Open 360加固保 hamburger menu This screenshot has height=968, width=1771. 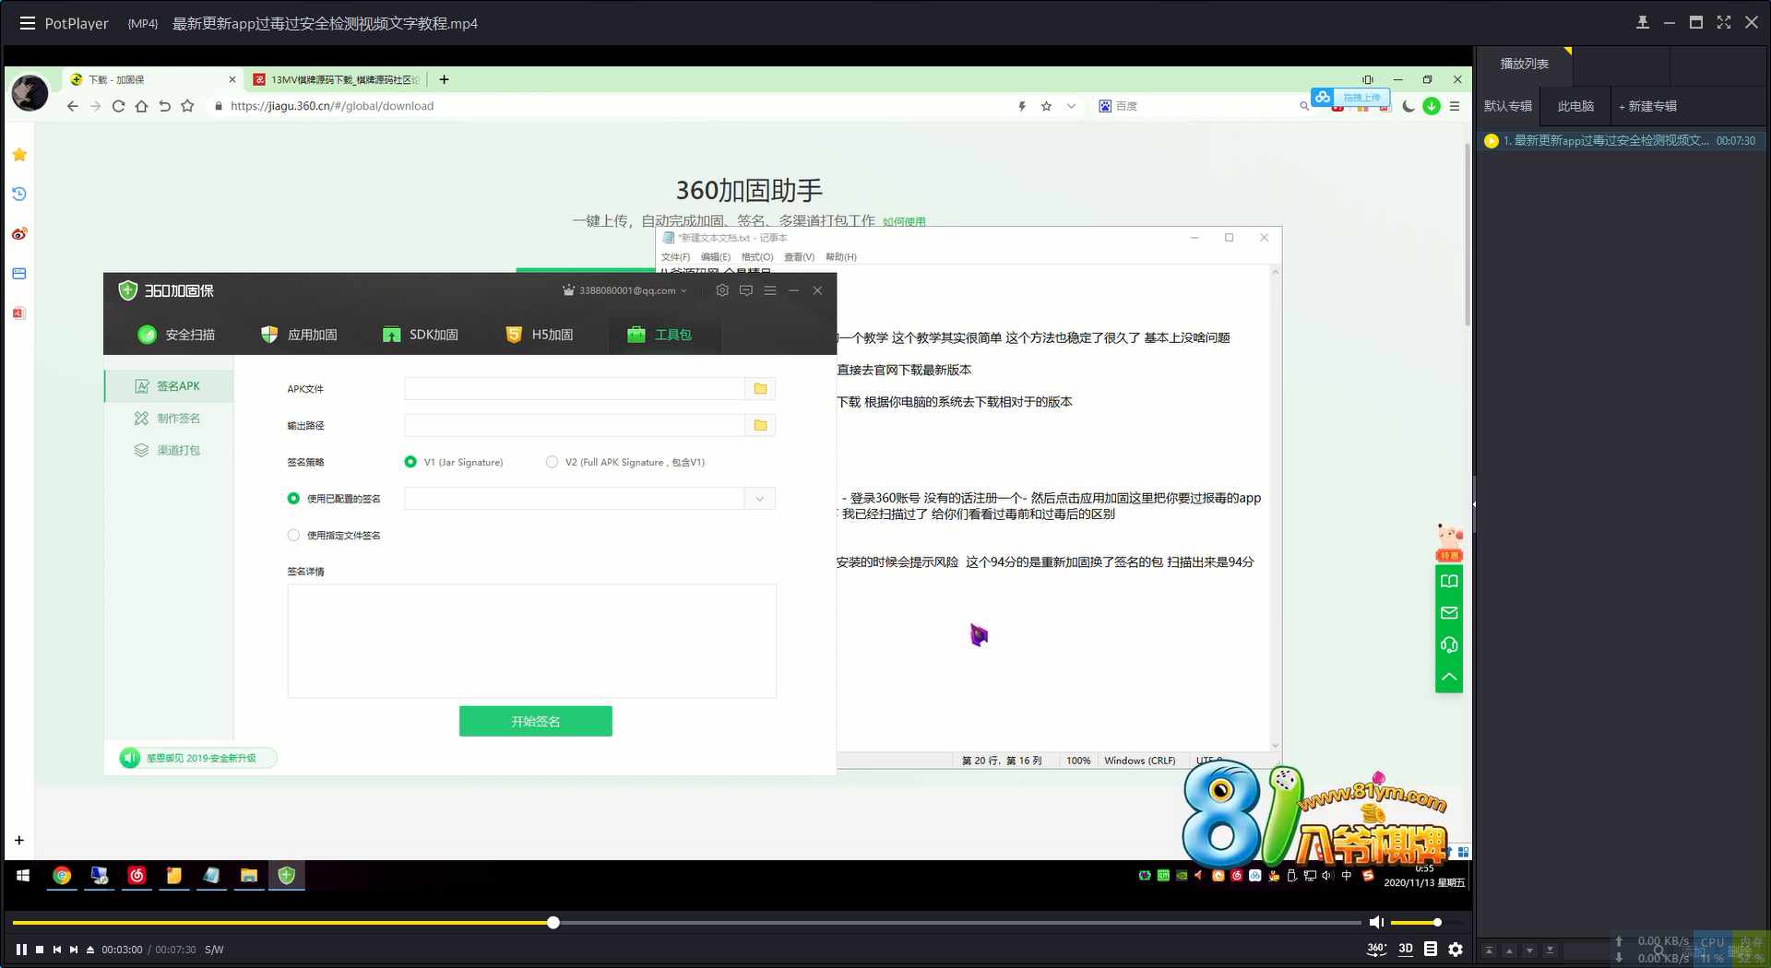pos(770,290)
